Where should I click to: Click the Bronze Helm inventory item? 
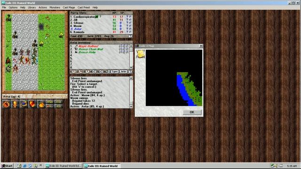click(x=87, y=52)
